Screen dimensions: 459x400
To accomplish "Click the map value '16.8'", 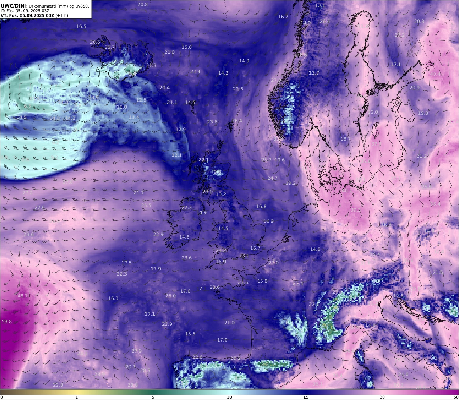I will point(261,207).
